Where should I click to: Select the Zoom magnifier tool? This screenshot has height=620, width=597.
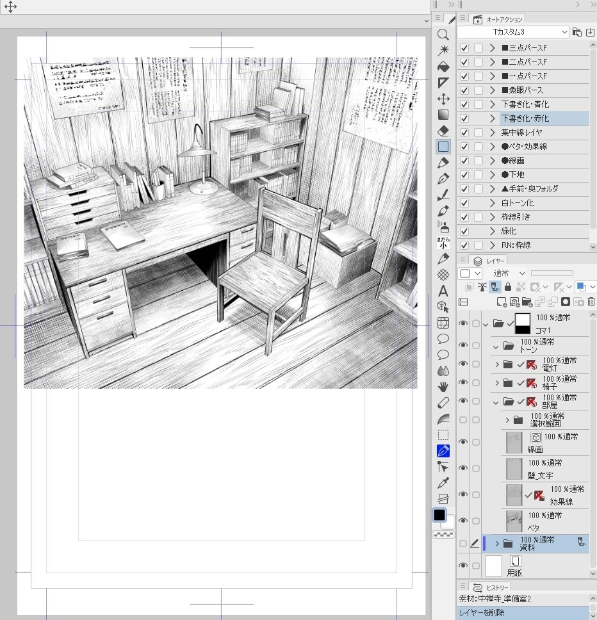click(x=443, y=35)
